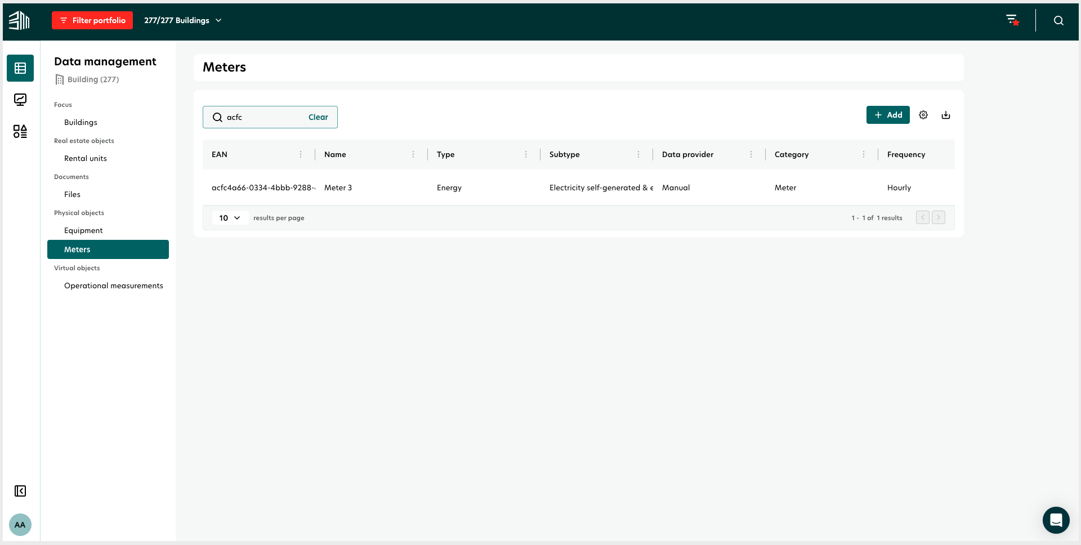Click Filter portfolio button
This screenshot has height=545, width=1081.
[x=92, y=20]
